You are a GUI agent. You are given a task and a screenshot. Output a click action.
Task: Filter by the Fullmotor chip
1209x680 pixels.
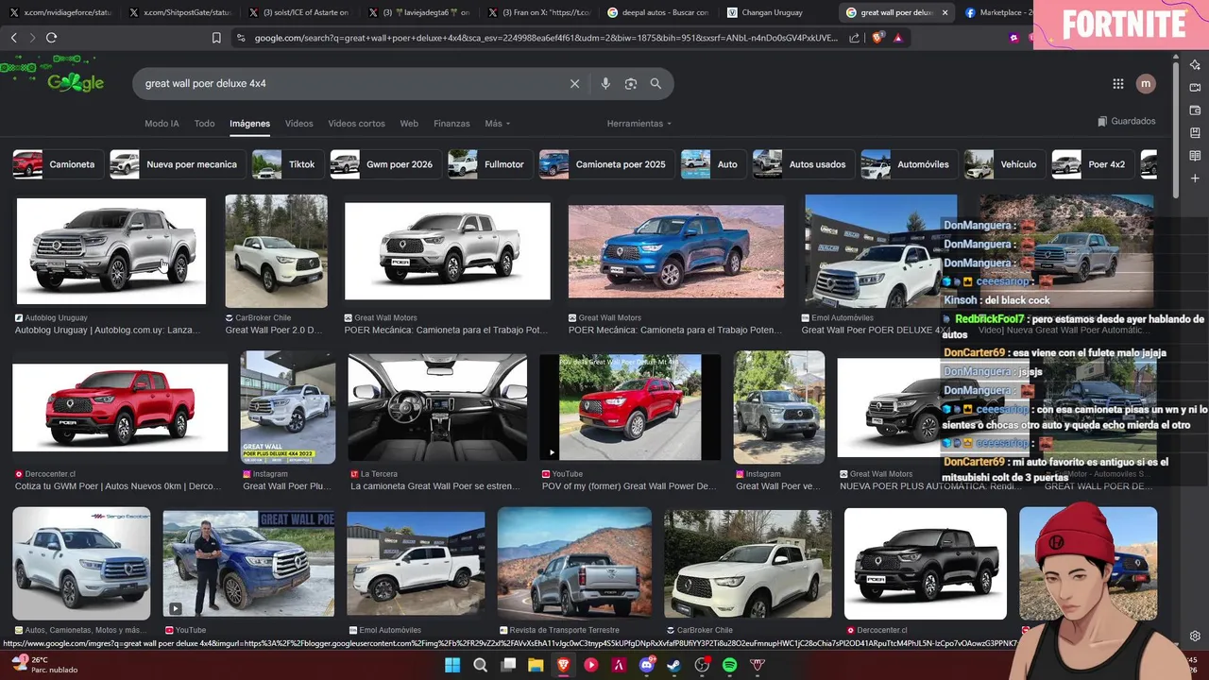(489, 164)
